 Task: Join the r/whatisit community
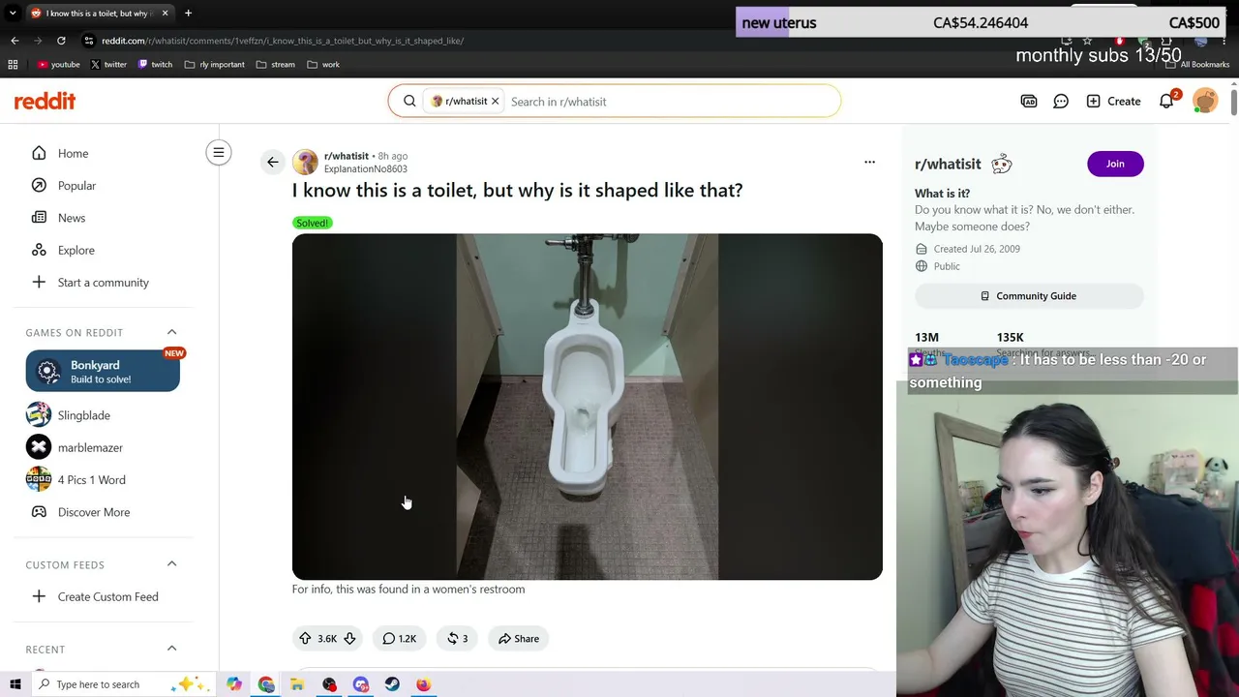[x=1115, y=164]
